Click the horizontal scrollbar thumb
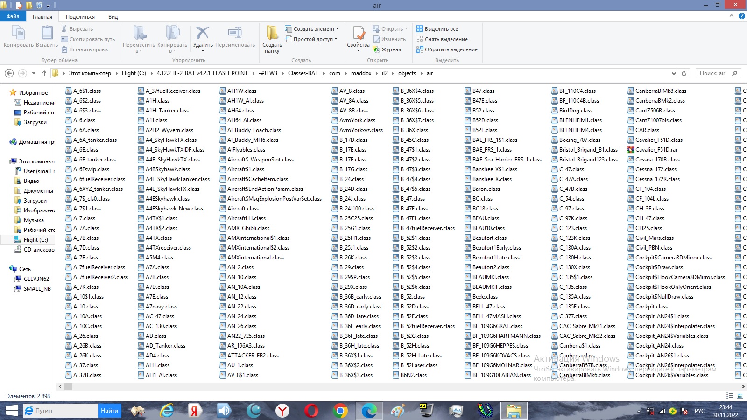 [68, 387]
